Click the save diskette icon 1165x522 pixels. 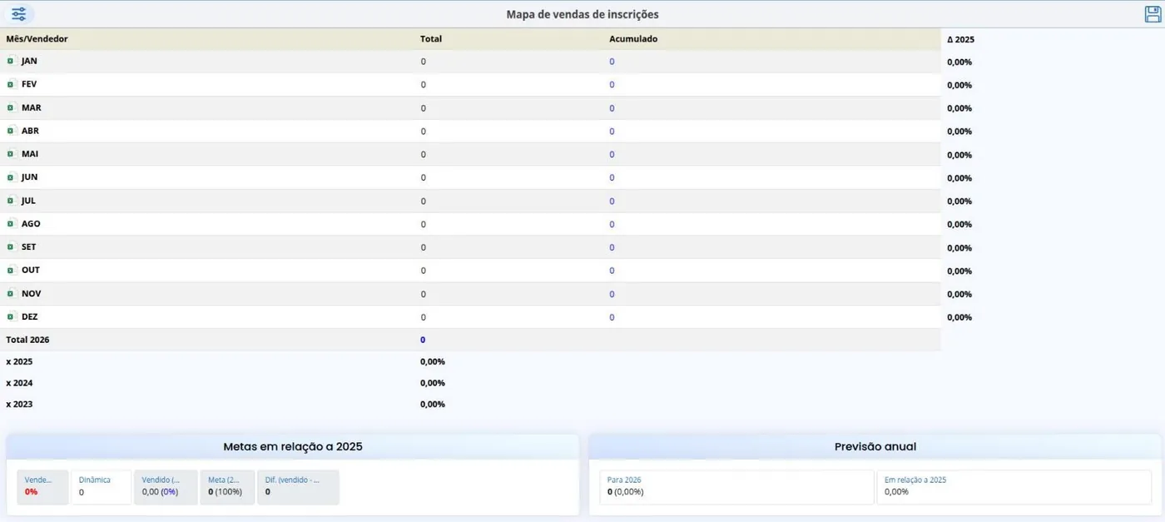click(1153, 14)
